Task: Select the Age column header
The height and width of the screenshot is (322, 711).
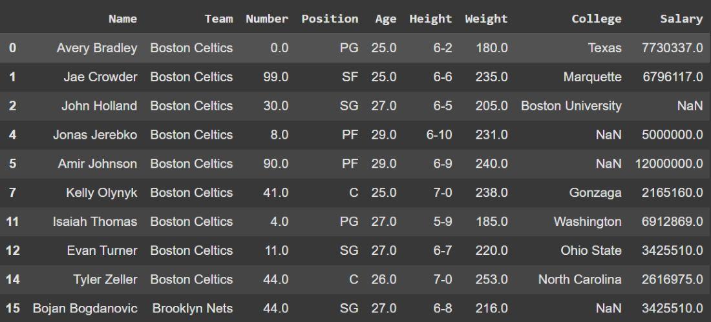Action: 386,19
